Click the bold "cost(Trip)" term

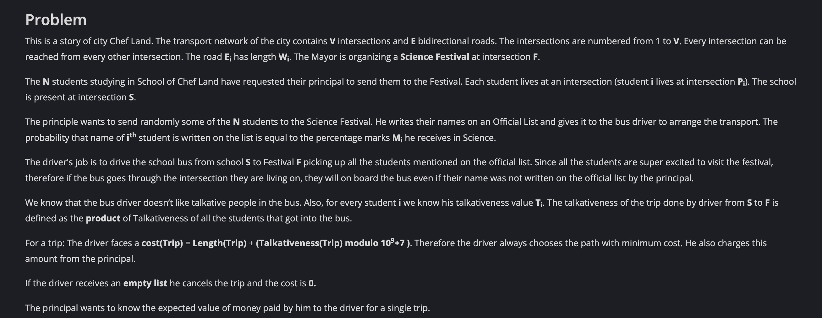[162, 243]
